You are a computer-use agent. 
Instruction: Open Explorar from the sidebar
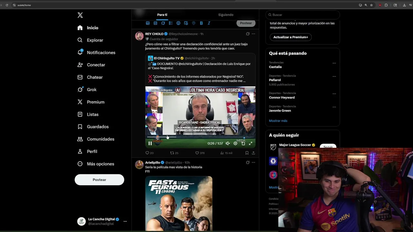tap(90, 40)
